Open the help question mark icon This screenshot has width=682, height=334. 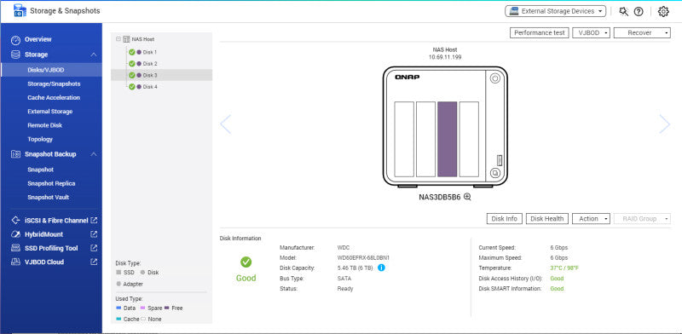(638, 12)
